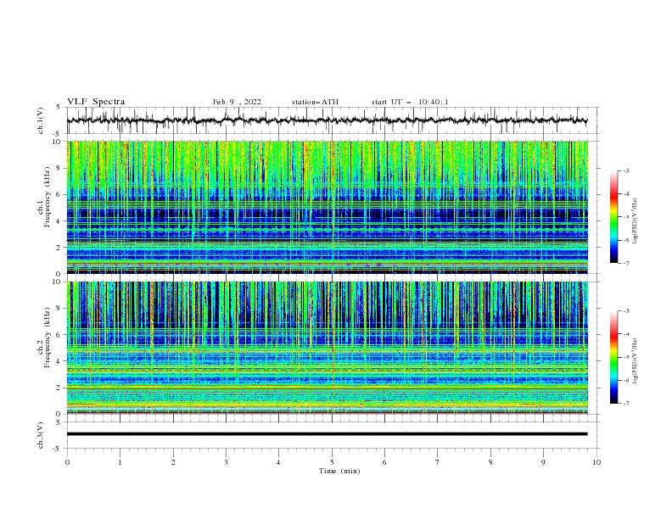This screenshot has height=519, width=672.
Task: Click the ch.1 spectrogram color bar
Action: [613, 216]
